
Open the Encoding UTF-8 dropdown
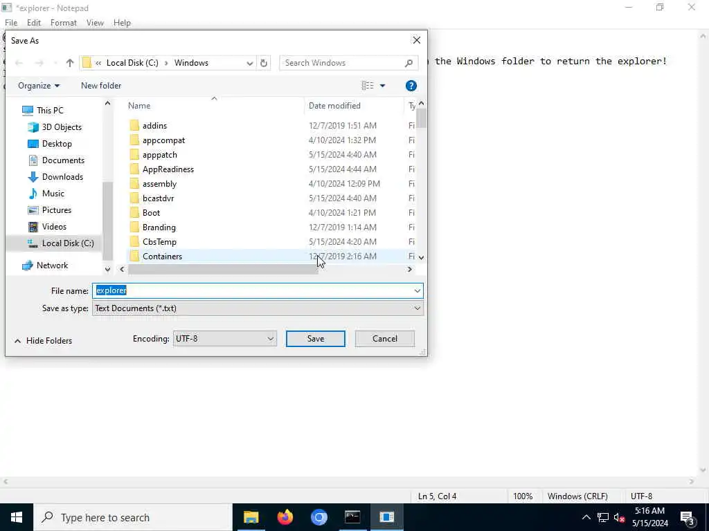coord(225,339)
